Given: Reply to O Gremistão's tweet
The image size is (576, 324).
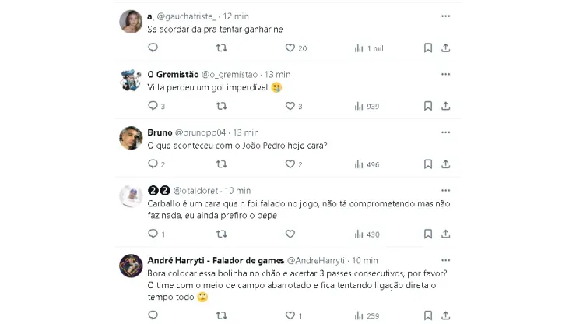Looking at the screenshot, I should 153,107.
